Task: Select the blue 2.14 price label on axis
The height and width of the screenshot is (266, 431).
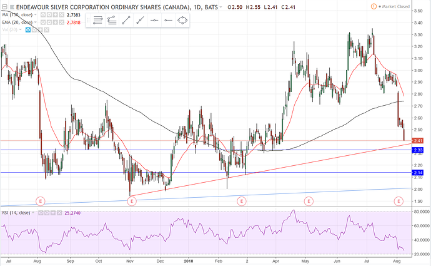Action: (417, 173)
